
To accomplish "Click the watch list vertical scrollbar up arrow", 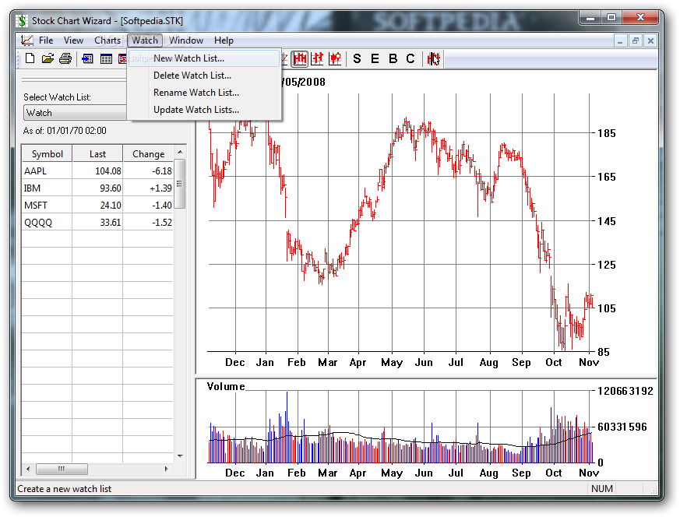I will (180, 152).
